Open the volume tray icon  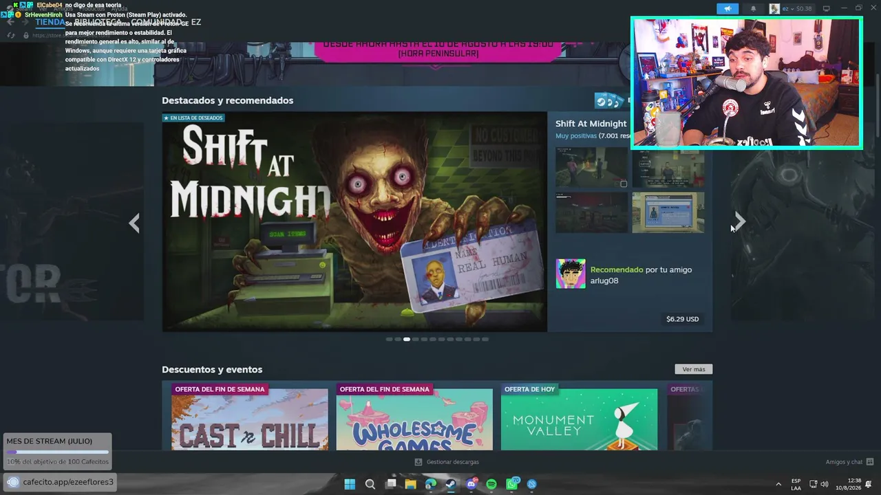825,484
